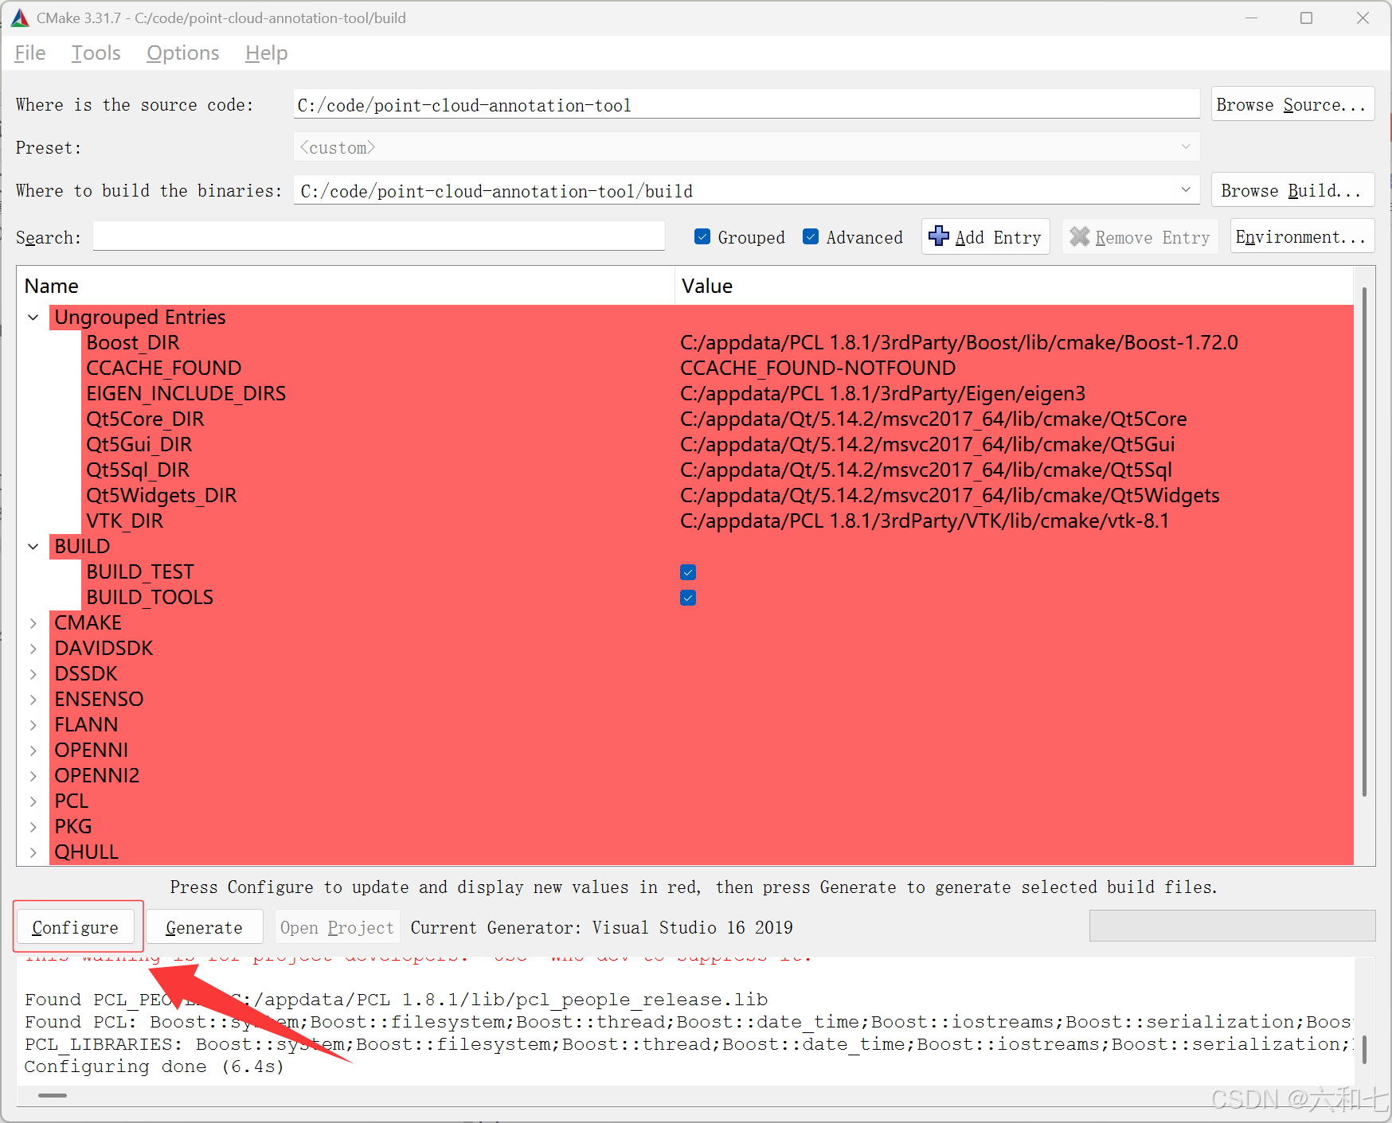Select the CCACHE_FOUND entry
The height and width of the screenshot is (1123, 1392).
coord(164,368)
